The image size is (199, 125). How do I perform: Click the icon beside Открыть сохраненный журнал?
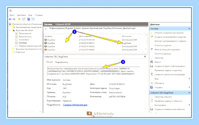coord(151,33)
